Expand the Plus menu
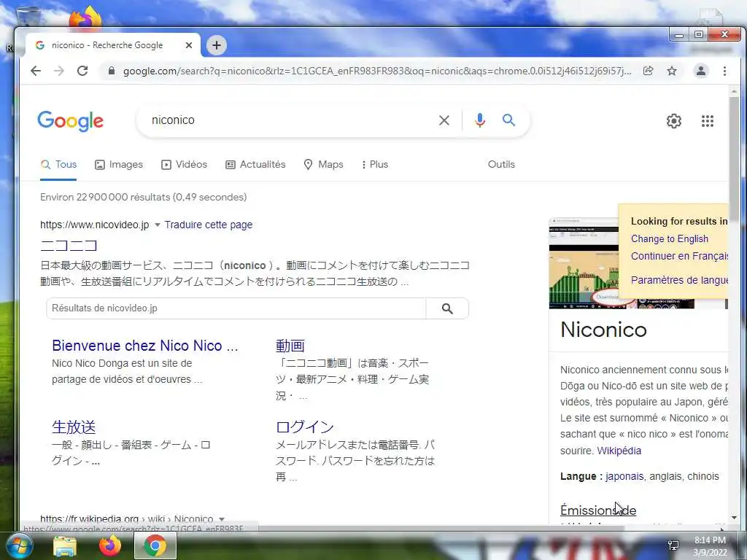 point(375,164)
